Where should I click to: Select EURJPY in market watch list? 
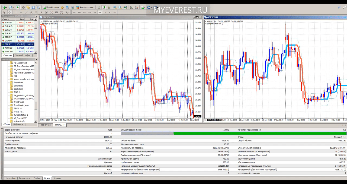tap(18, 33)
